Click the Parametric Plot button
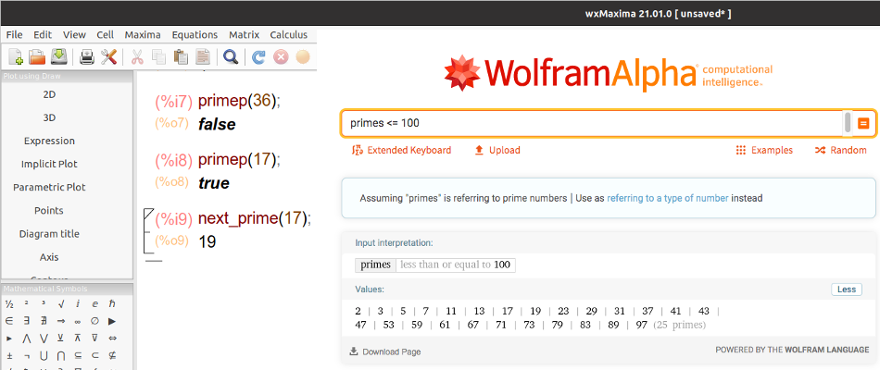The width and height of the screenshot is (880, 370). [49, 187]
